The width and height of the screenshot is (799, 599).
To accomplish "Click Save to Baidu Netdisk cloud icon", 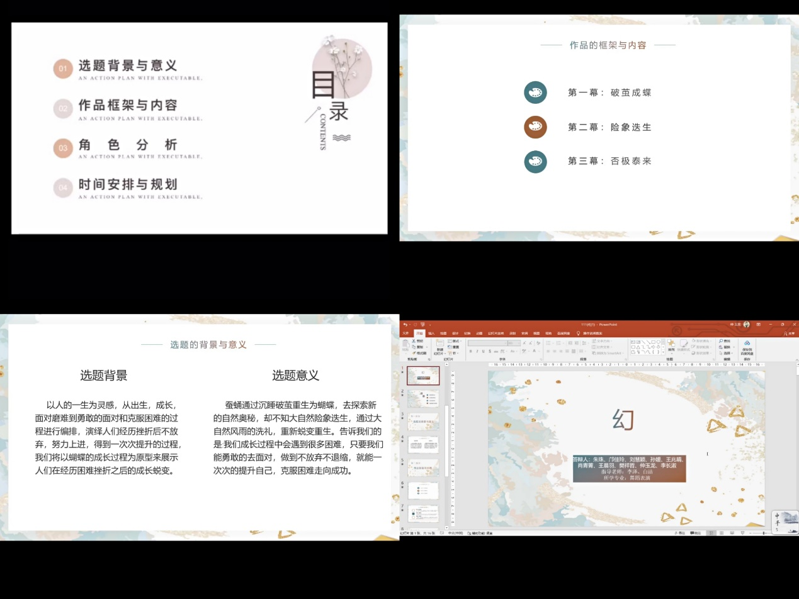I will coord(747,344).
